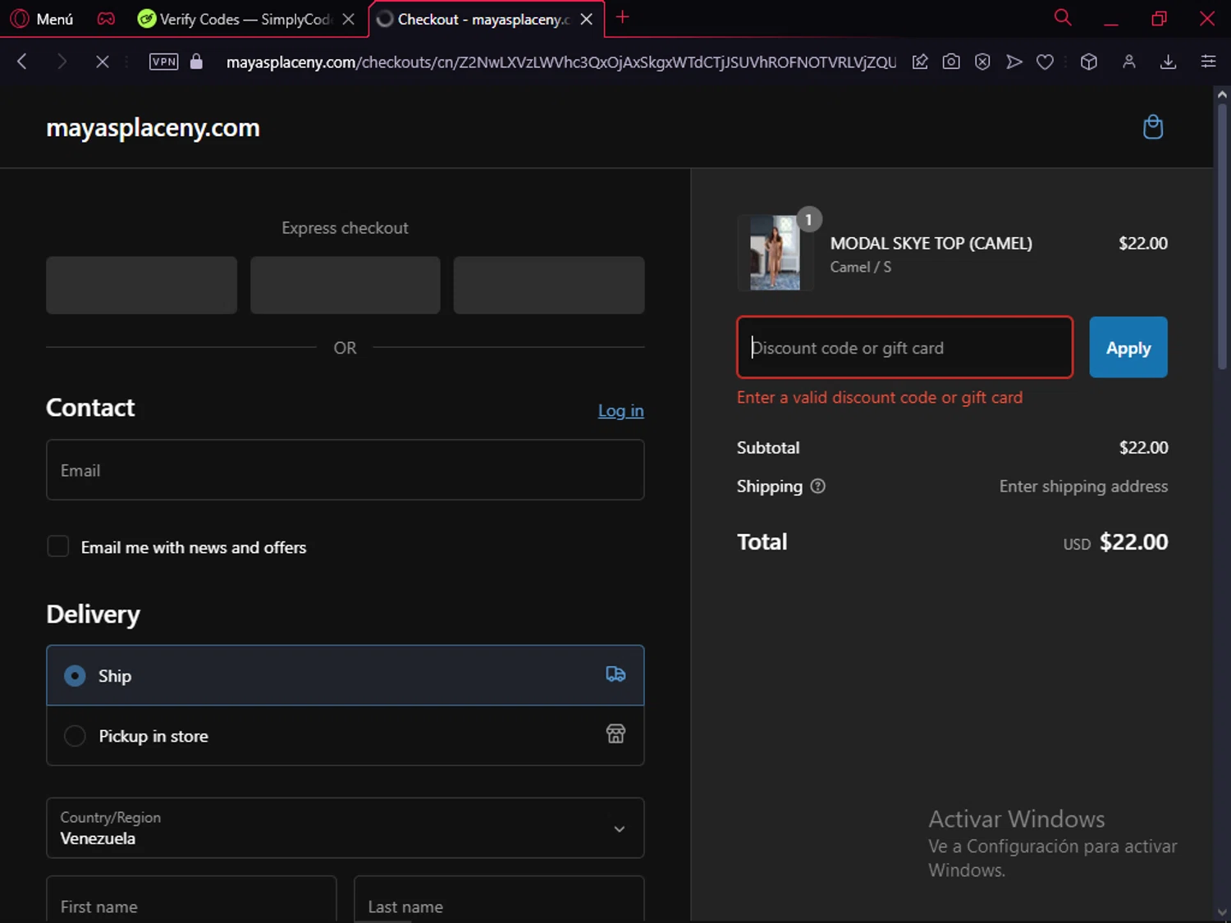Open the shopping bag cart icon
1231x923 pixels.
[x=1152, y=127]
